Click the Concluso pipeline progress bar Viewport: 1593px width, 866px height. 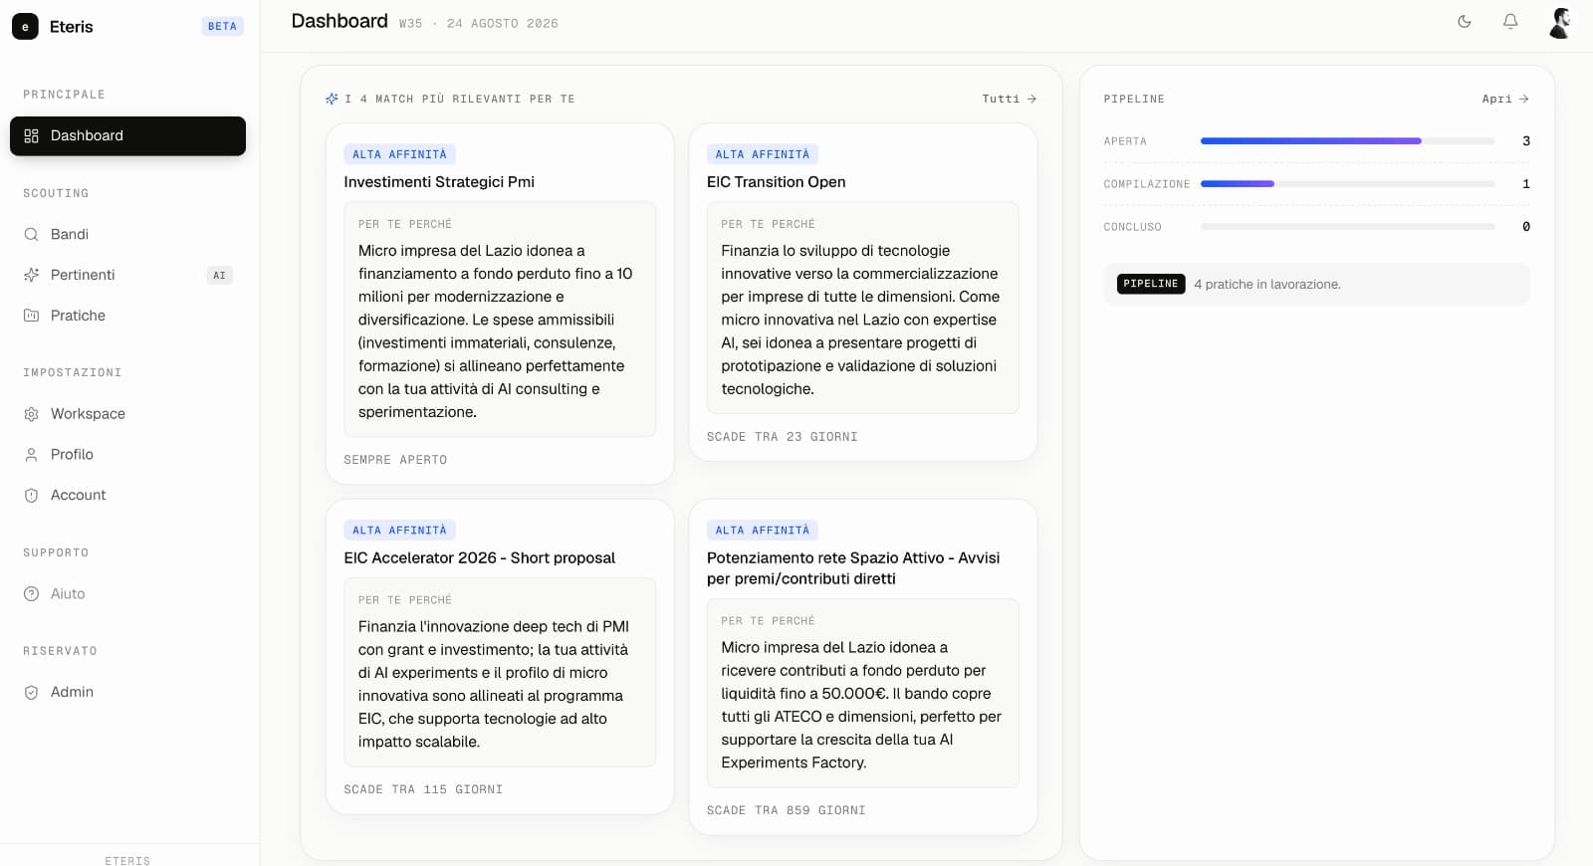1348,227
